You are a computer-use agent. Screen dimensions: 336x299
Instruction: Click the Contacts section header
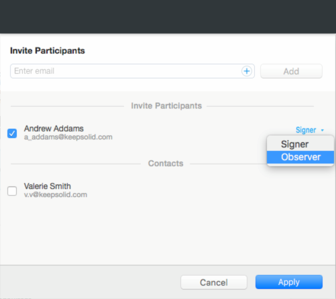166,164
